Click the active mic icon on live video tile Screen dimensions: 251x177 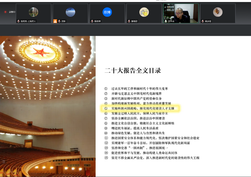pyautogui.click(x=166, y=21)
